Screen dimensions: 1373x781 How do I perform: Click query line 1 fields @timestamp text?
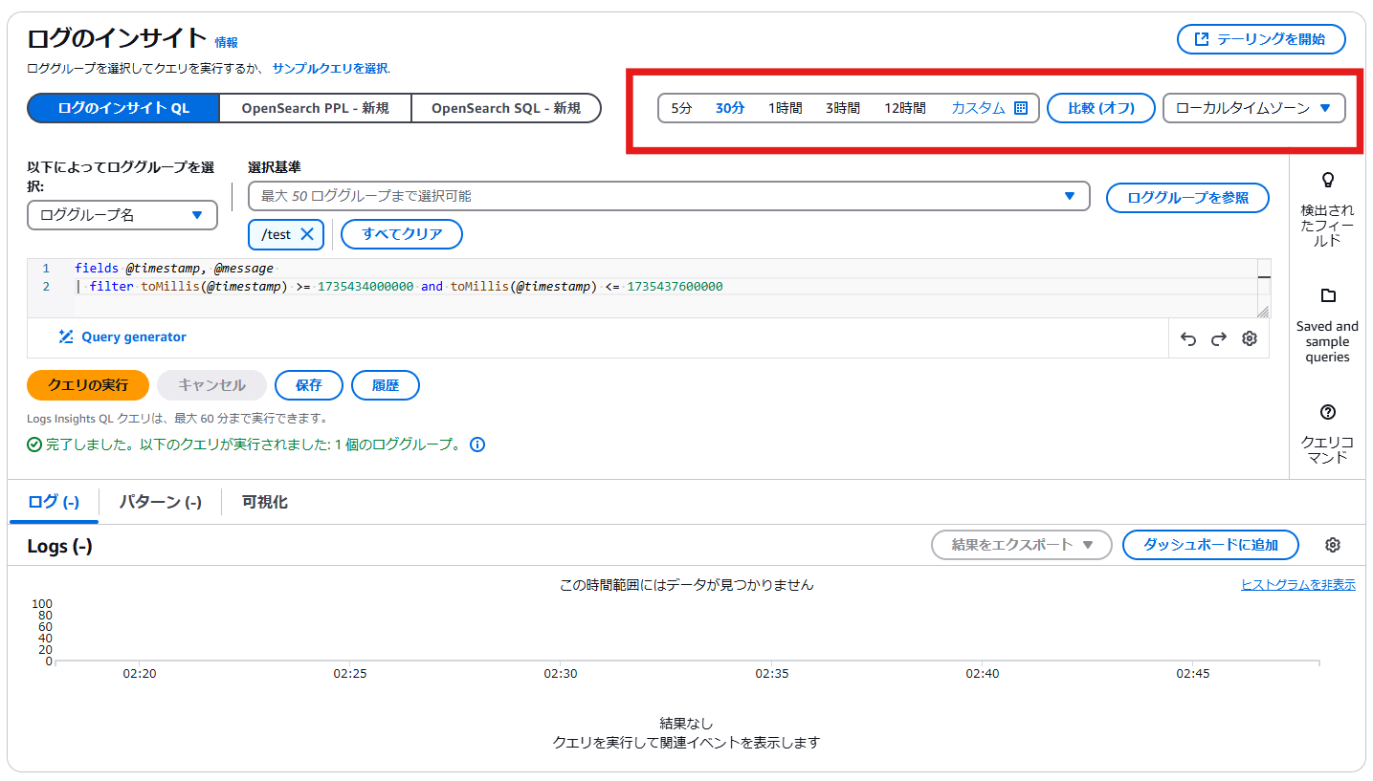coord(174,269)
